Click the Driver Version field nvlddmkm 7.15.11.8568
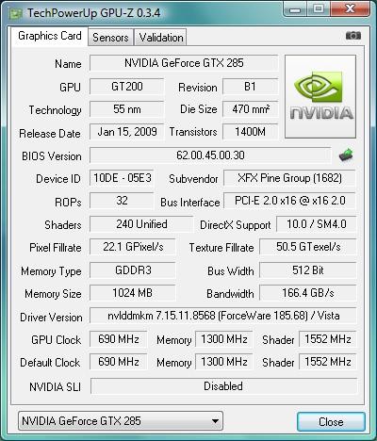The image size is (377, 441). [x=223, y=316]
